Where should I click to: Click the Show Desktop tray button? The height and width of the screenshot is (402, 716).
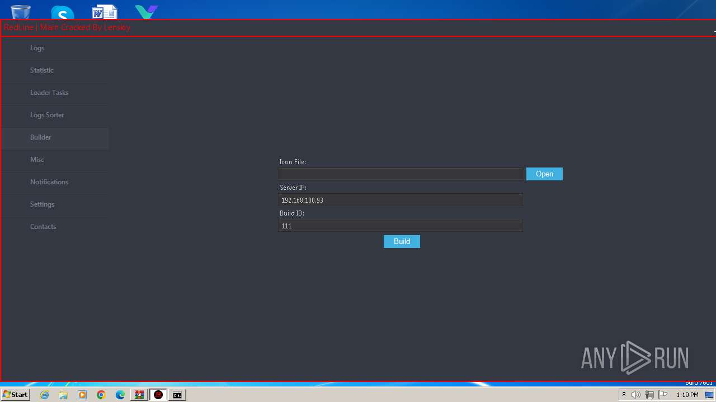pos(709,395)
